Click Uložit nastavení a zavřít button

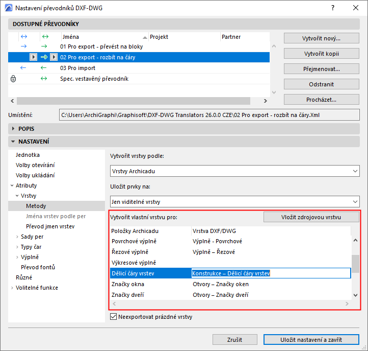coord(311,340)
